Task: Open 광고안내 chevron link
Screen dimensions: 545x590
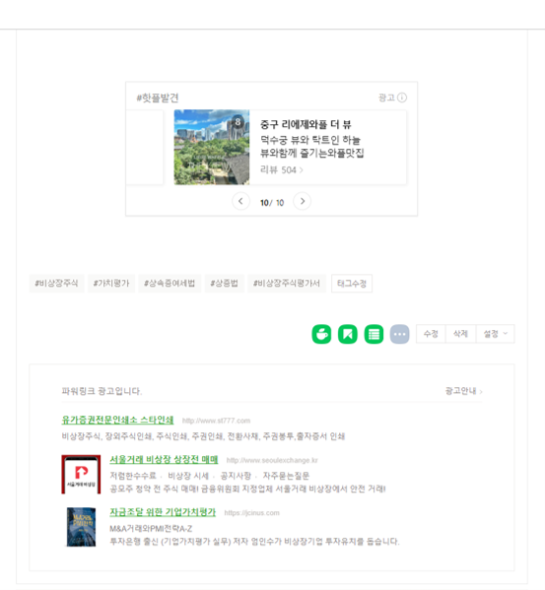Action: [464, 391]
